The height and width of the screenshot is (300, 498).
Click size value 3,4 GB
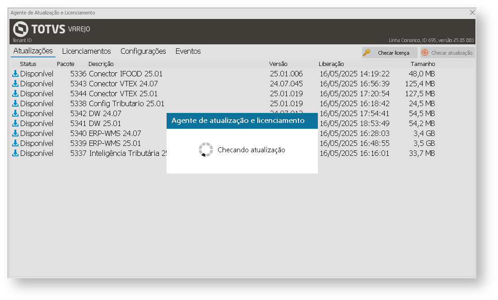pyautogui.click(x=424, y=133)
